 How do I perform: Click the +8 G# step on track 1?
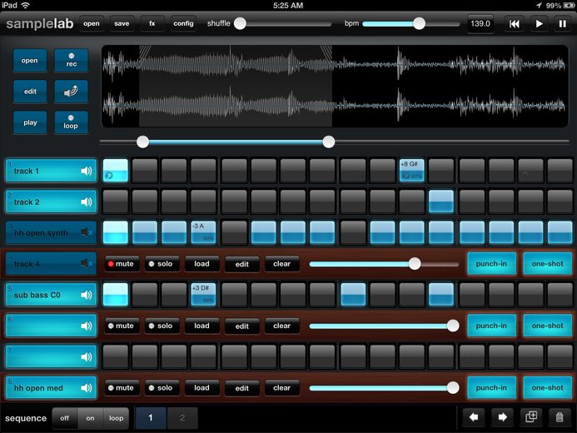click(412, 171)
